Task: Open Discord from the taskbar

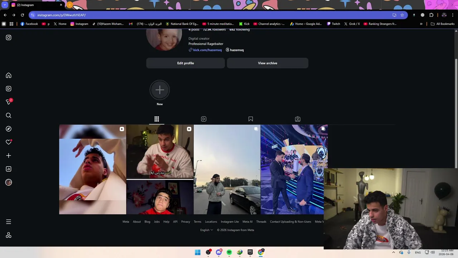Action: [x=219, y=252]
